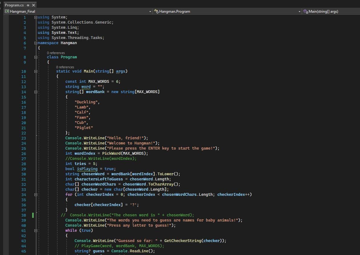Close the Program.cs tab

click(x=34, y=5)
